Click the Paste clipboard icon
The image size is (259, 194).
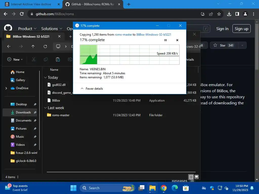(x=58, y=59)
